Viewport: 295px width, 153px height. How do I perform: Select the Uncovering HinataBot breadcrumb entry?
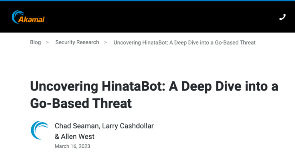pyautogui.click(x=184, y=42)
